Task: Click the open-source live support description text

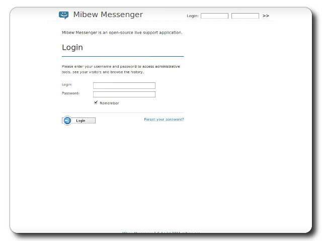Action: click(122, 33)
